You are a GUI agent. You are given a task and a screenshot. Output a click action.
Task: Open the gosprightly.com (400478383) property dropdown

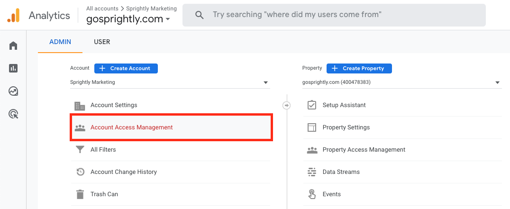[402, 82]
